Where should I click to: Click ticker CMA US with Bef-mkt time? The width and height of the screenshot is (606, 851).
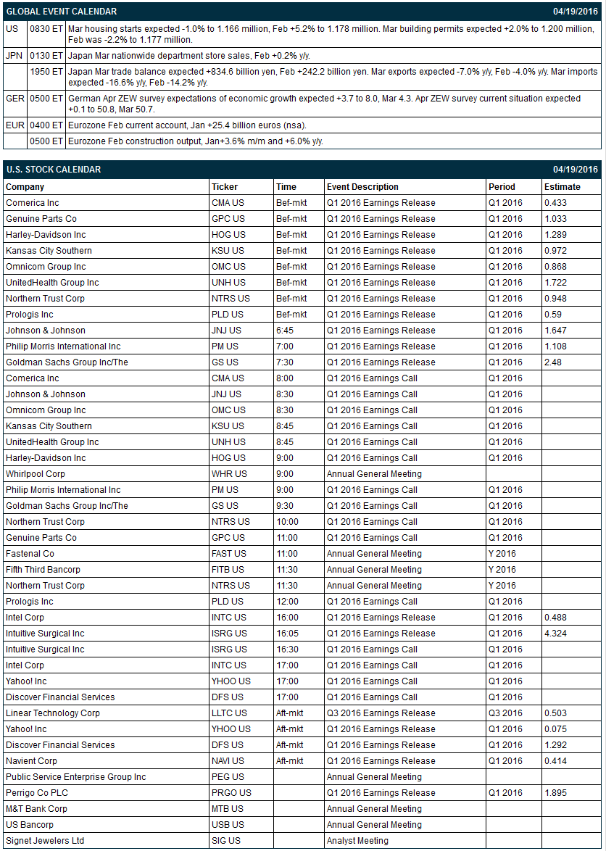tap(228, 202)
